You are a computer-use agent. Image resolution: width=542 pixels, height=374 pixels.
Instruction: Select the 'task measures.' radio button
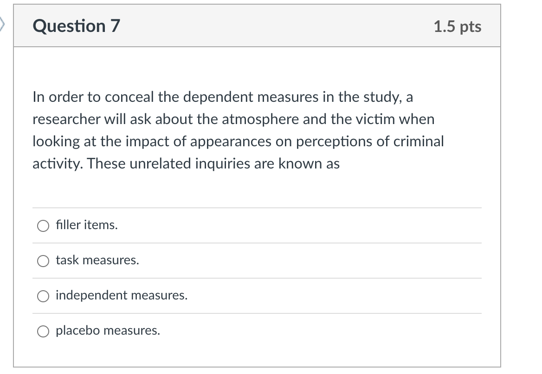coord(43,261)
